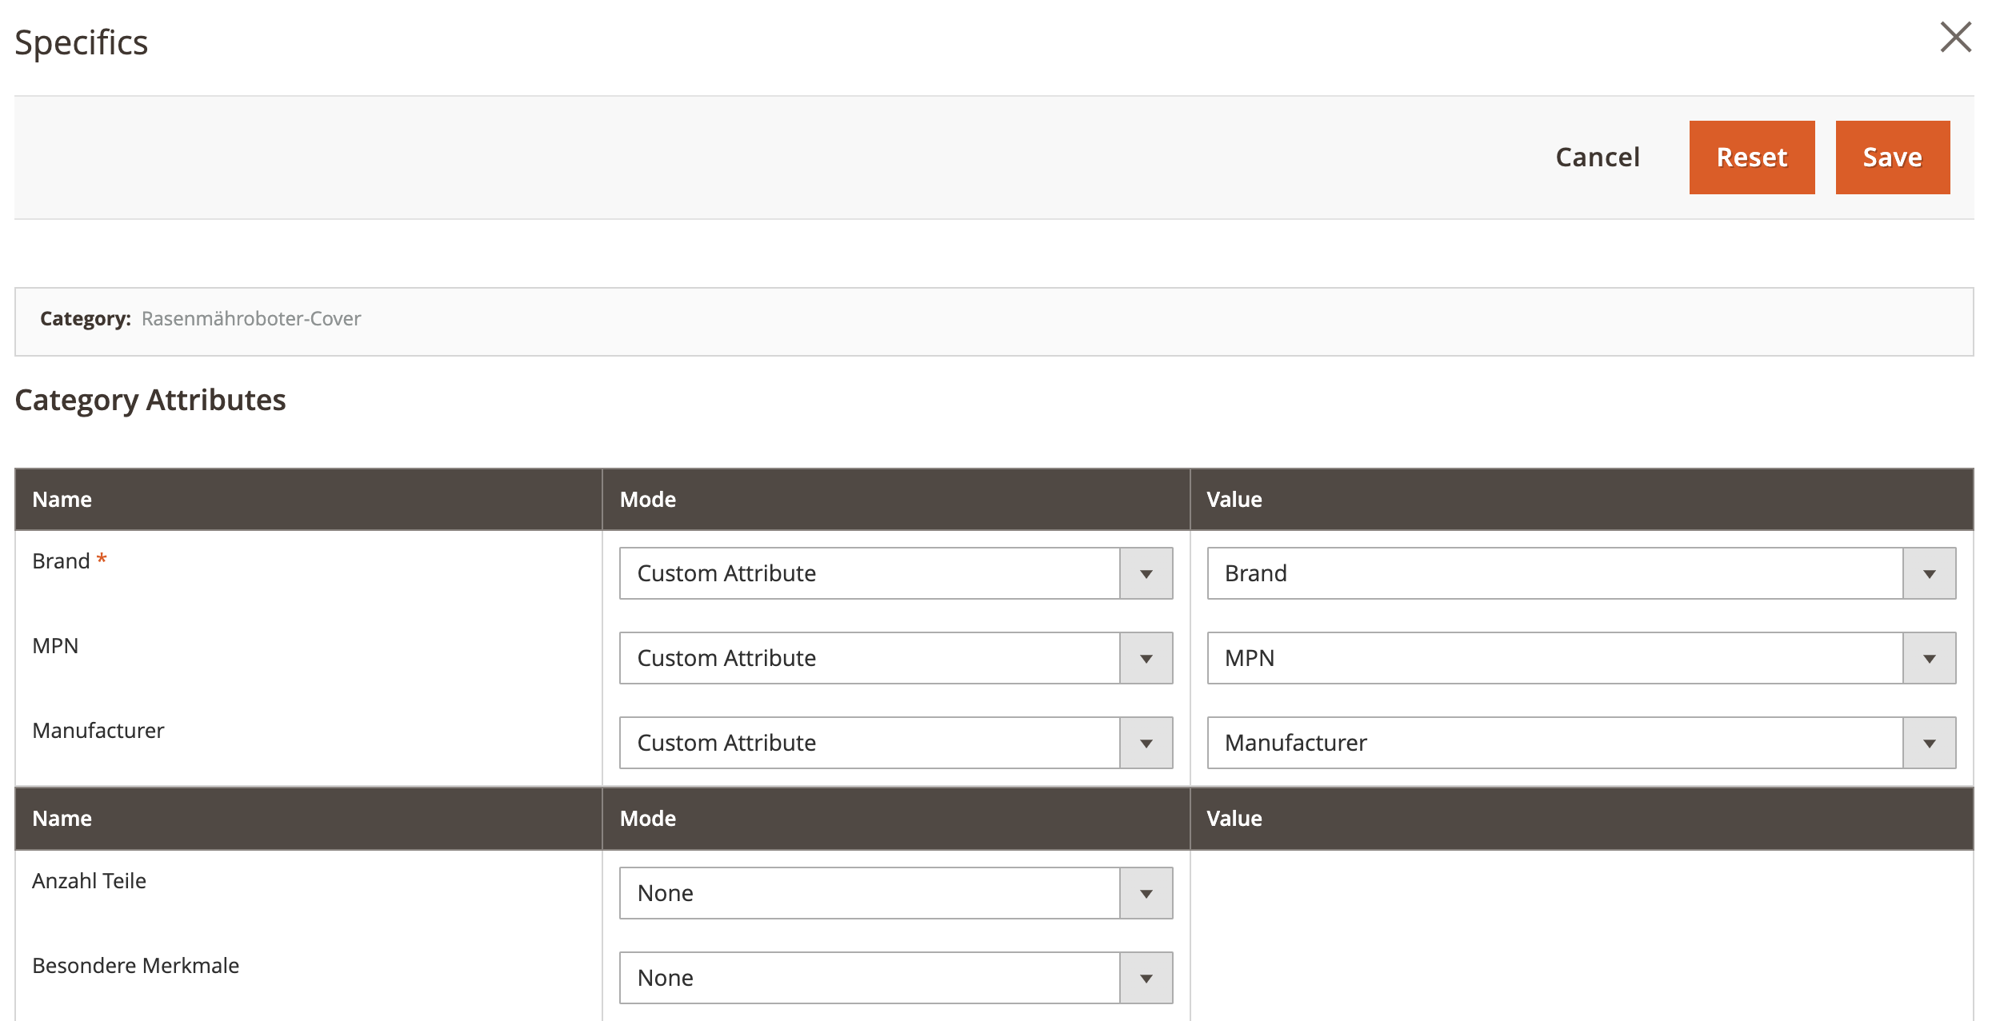Click the Value column header
Viewport: 2000px width, 1021px height.
[1233, 498]
